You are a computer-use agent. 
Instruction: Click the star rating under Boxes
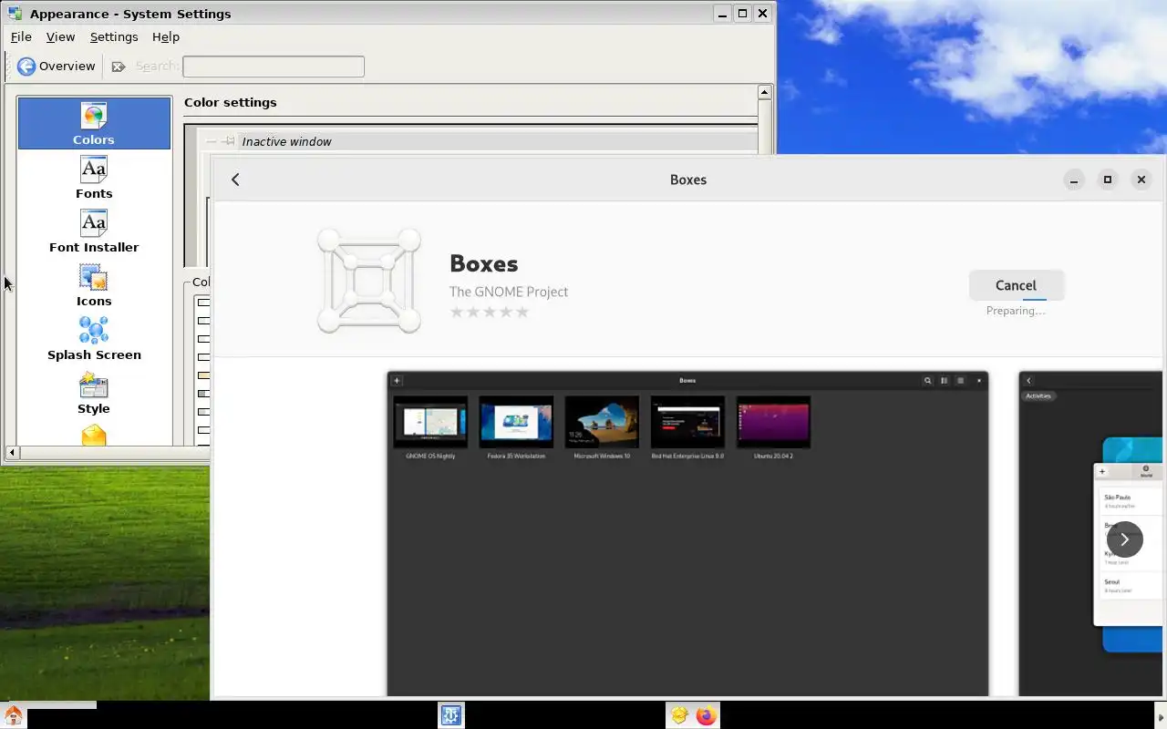point(490,312)
